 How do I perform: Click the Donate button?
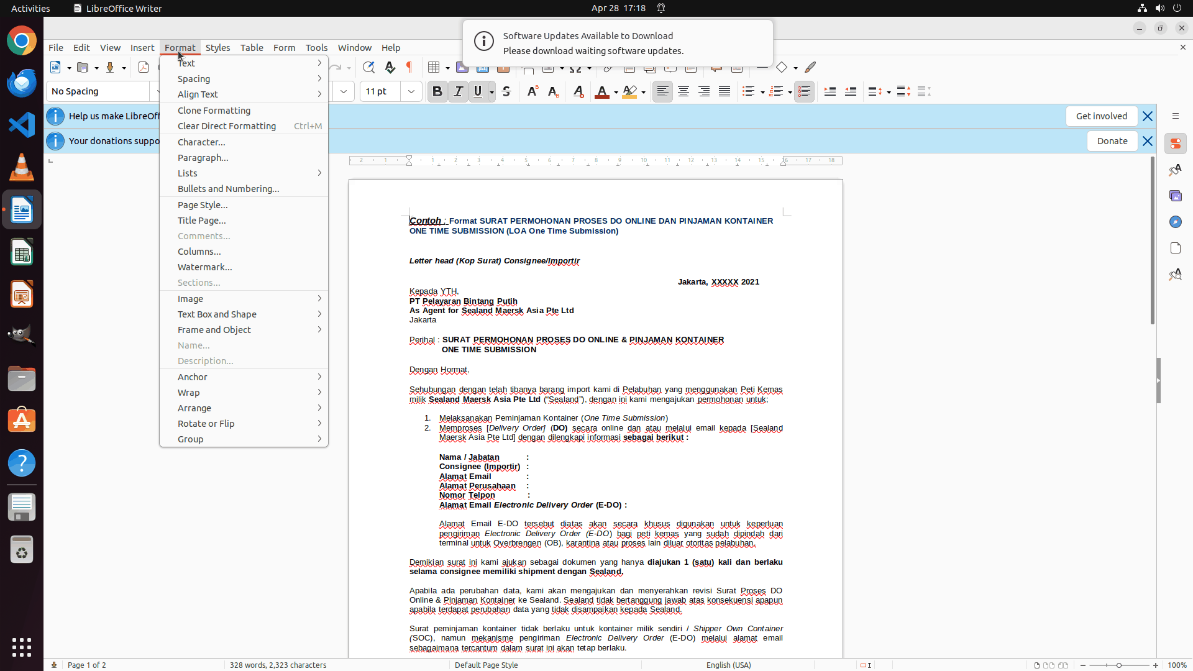click(x=1112, y=141)
